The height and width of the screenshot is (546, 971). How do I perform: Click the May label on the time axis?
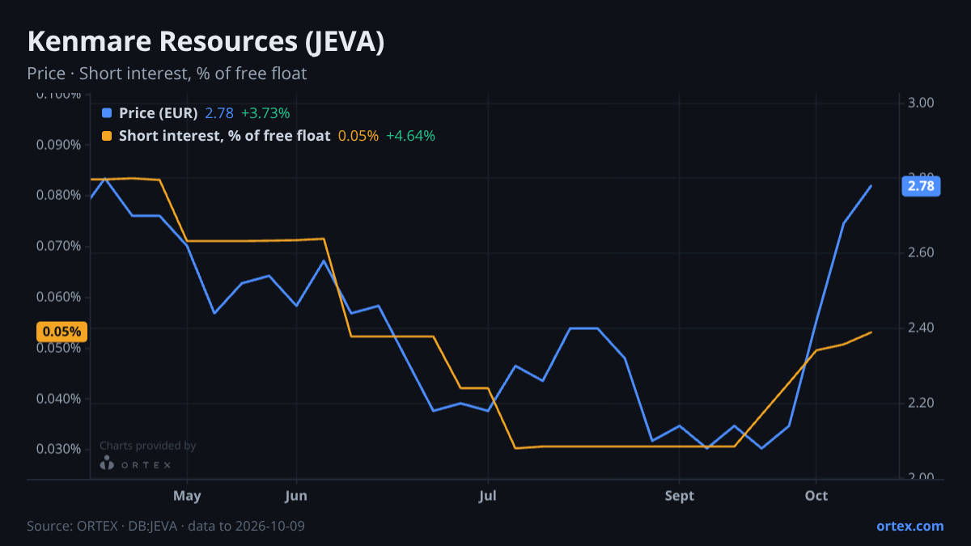[187, 496]
